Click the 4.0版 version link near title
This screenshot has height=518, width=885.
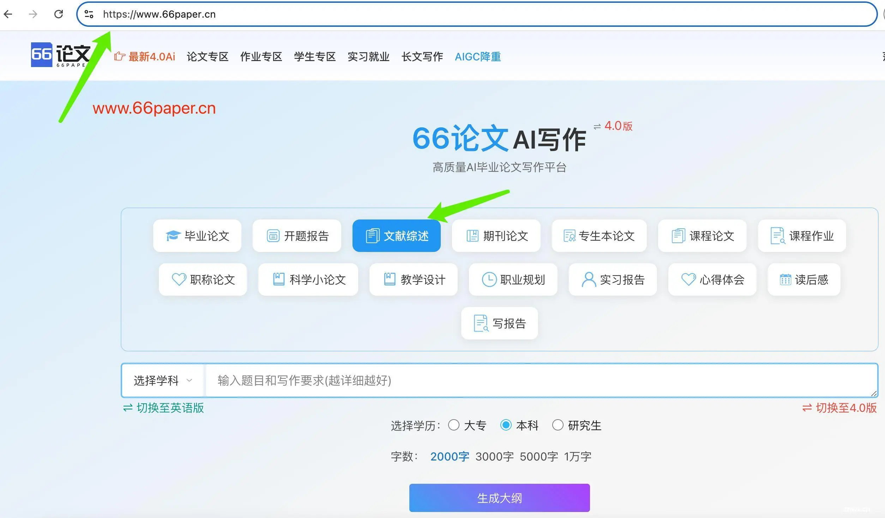pos(619,126)
